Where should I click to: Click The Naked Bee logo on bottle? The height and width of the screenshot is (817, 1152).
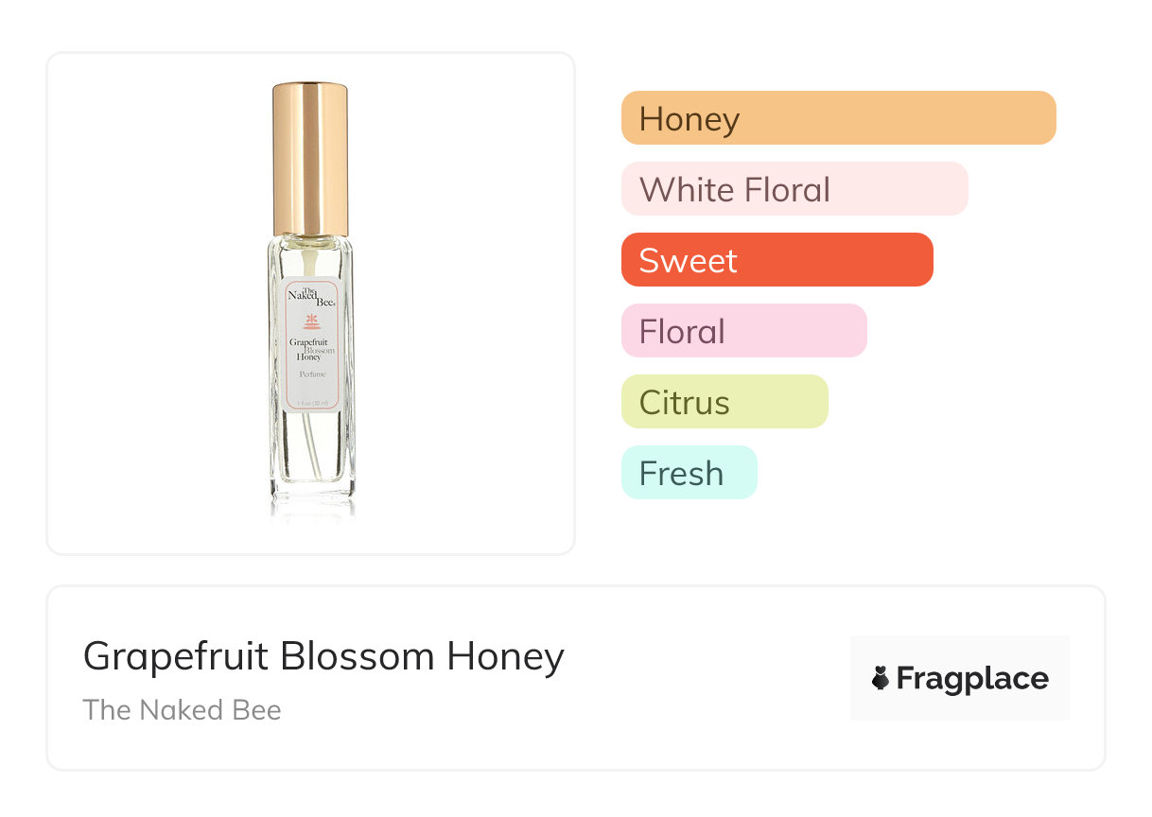click(x=310, y=295)
